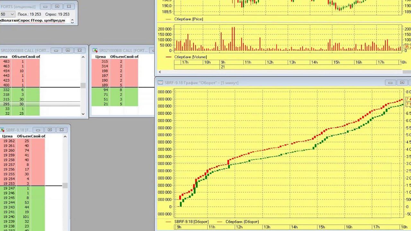Click the Предл column header
Viewport: 411px width, 231px height.
(58, 21)
